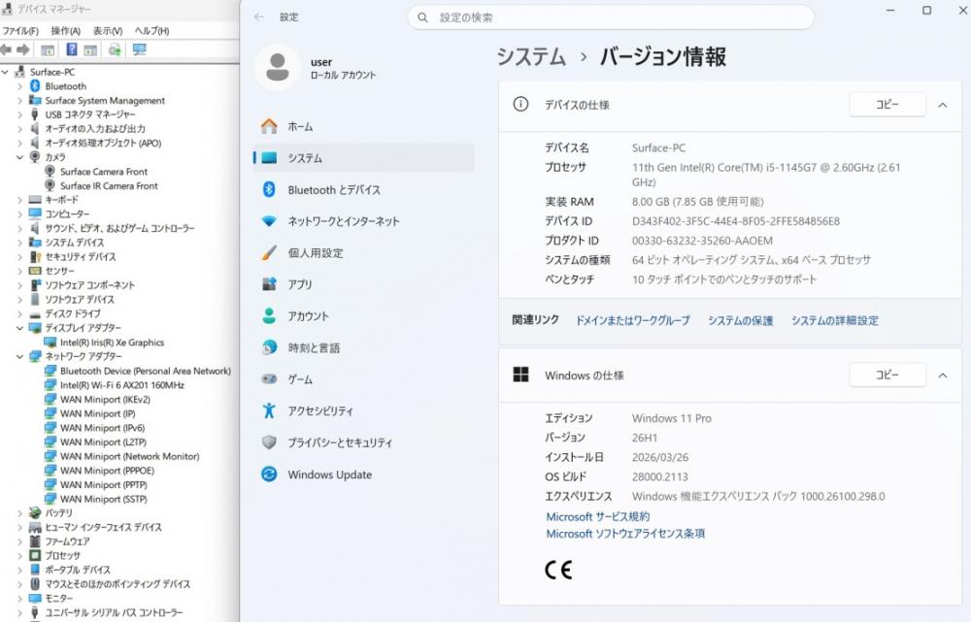Image resolution: width=971 pixels, height=622 pixels.
Task: Select Intel(R) Wi-Fi 6 AX201 160MHz adapter
Action: [x=122, y=385]
